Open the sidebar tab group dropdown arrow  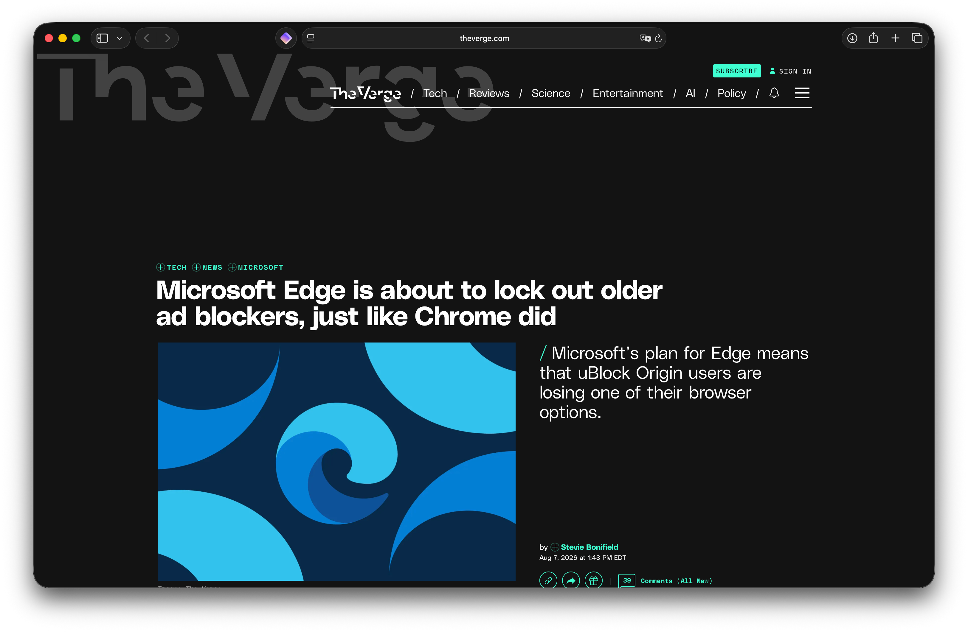click(x=120, y=38)
